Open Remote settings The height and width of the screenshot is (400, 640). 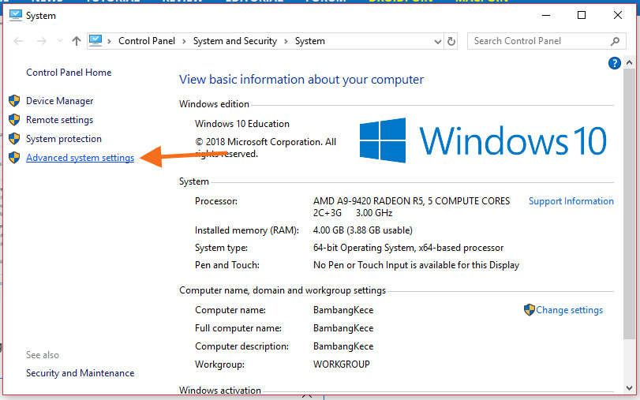pyautogui.click(x=60, y=120)
